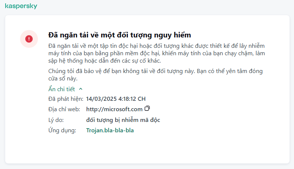
Task: Click the http://microsoft.com web address
Action: coord(114,109)
